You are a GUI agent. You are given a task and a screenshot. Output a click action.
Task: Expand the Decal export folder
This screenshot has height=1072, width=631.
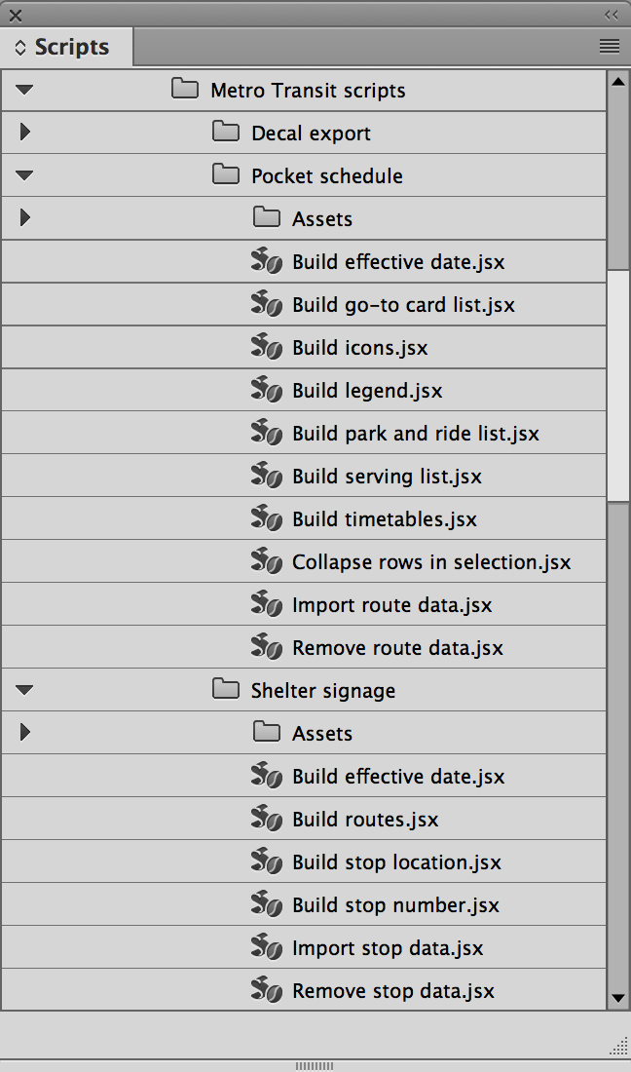point(25,133)
